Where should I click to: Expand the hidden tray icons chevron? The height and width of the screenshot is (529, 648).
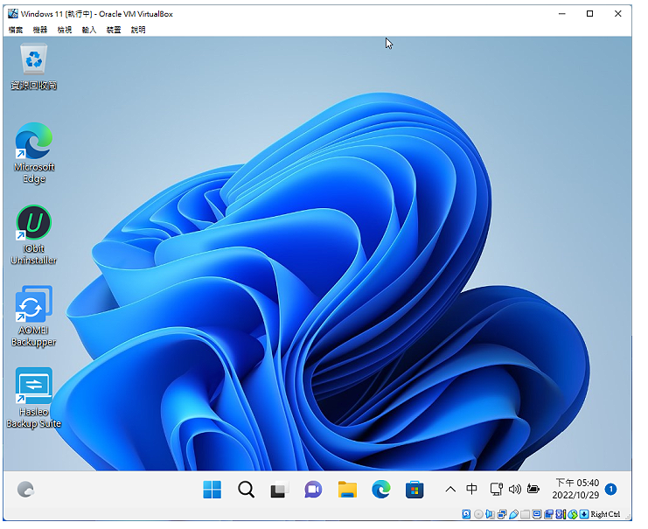coord(450,490)
